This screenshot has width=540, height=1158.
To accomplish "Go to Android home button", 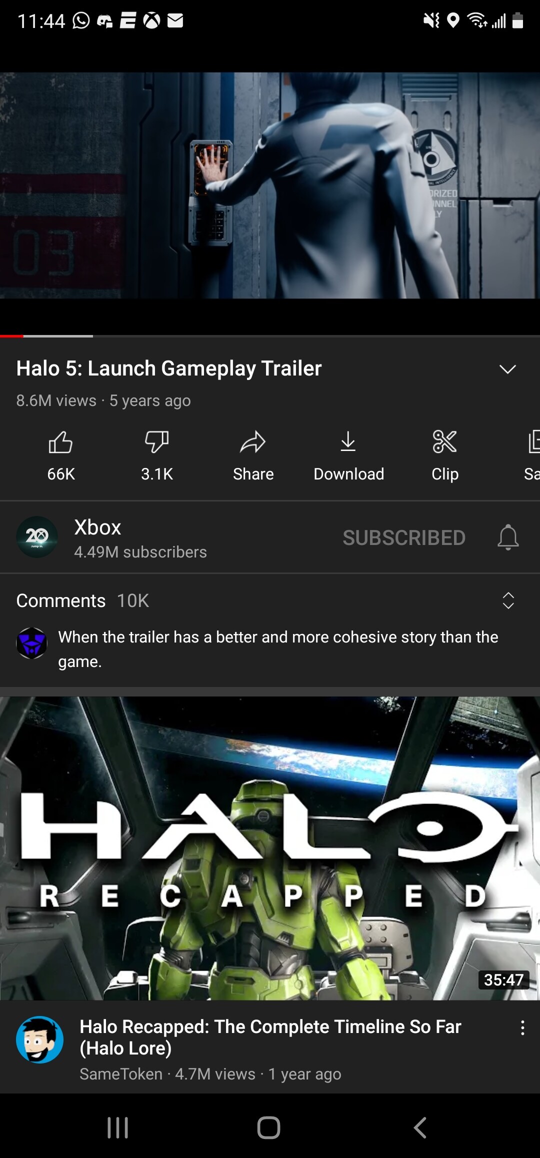I will pyautogui.click(x=268, y=1128).
